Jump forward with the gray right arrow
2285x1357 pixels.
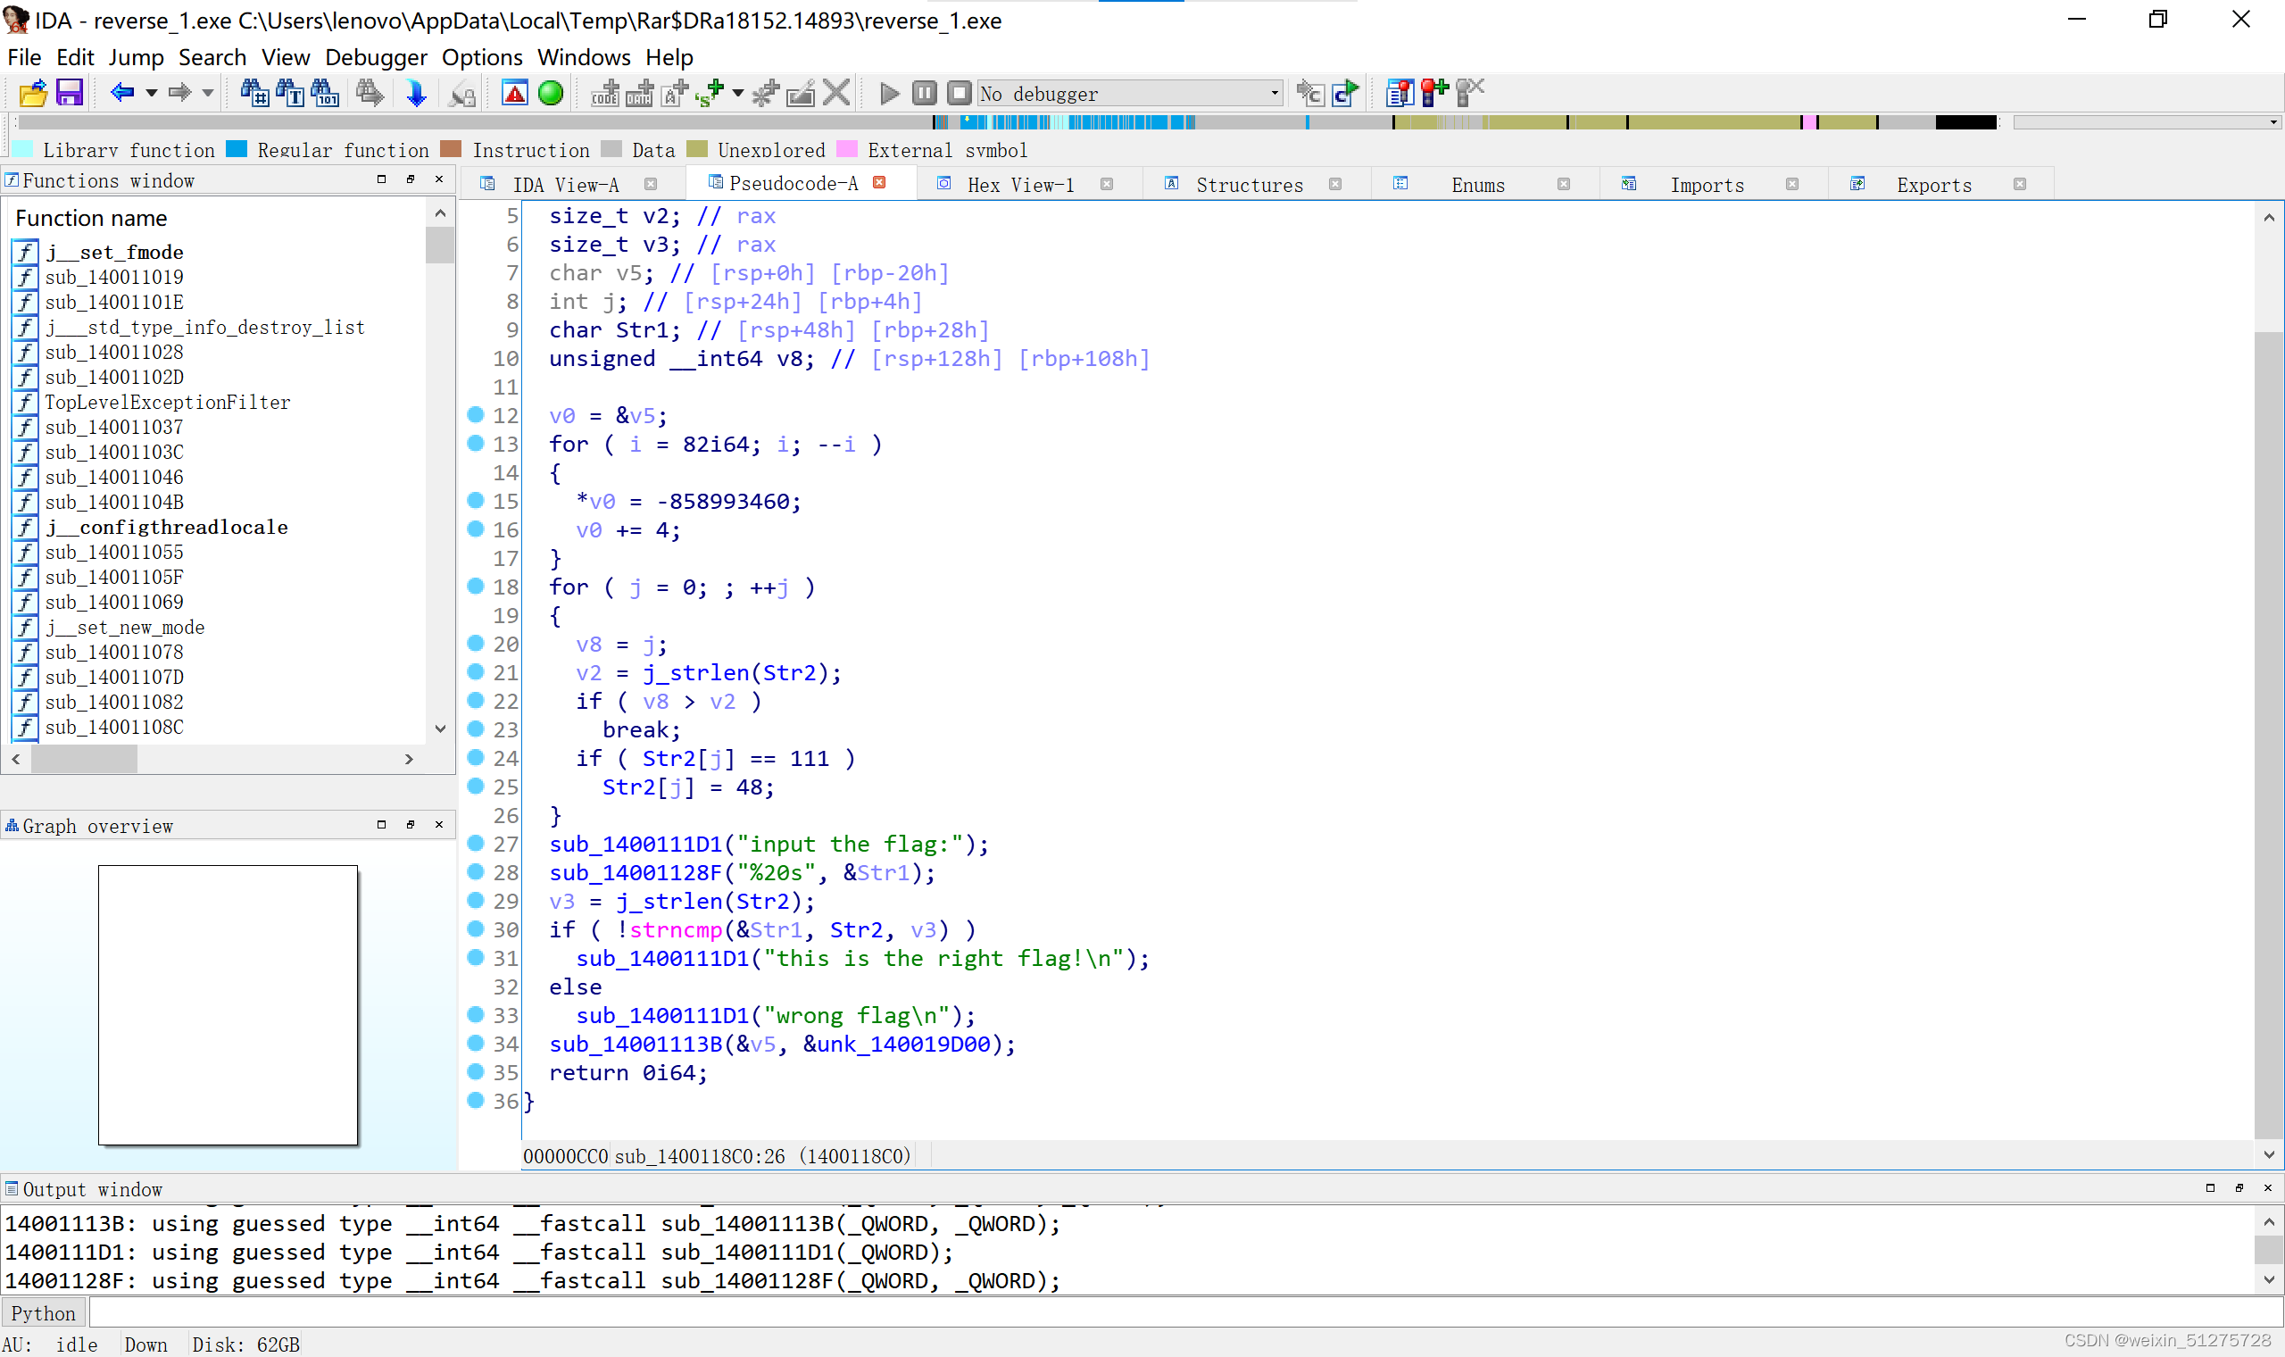(x=179, y=93)
